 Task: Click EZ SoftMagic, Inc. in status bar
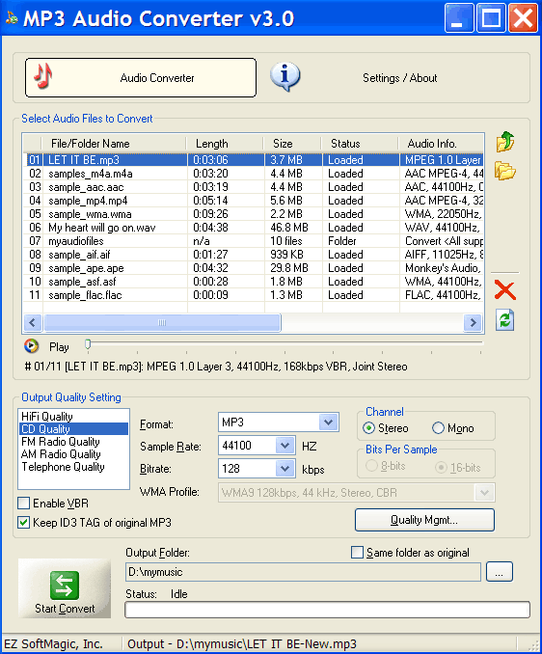[x=53, y=644]
